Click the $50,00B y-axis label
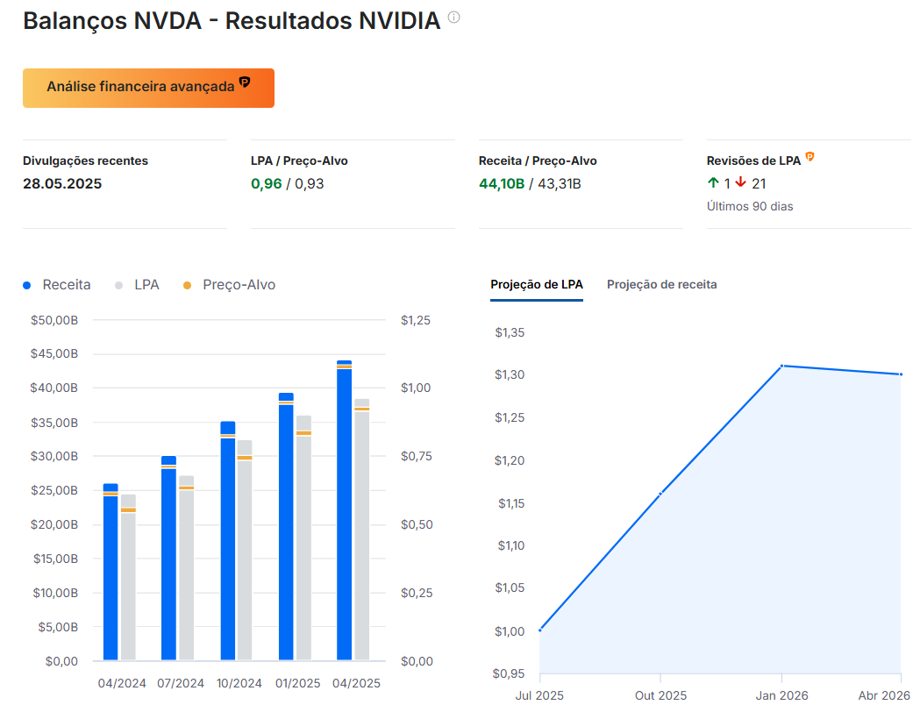The height and width of the screenshot is (712, 920). pyautogui.click(x=54, y=320)
